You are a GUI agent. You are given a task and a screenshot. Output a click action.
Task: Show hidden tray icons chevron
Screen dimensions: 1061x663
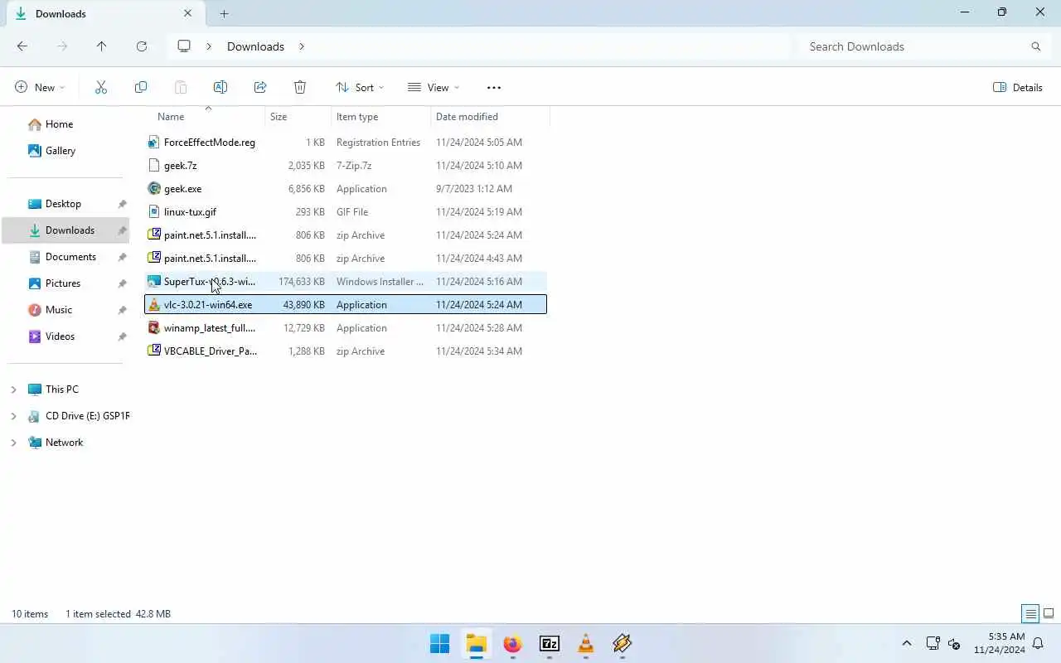(x=907, y=643)
